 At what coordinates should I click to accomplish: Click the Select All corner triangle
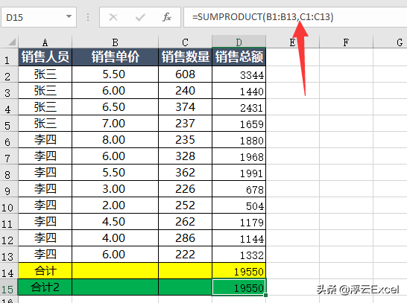(x=11, y=42)
